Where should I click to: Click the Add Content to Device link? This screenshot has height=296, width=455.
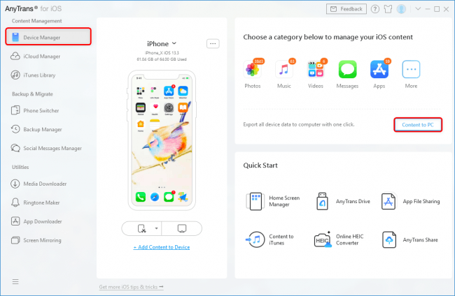(162, 247)
